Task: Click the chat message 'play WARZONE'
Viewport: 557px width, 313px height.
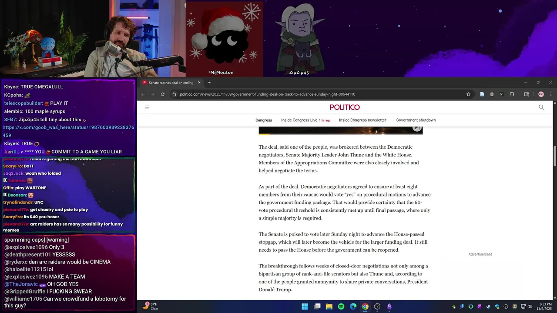Action: tap(32, 188)
